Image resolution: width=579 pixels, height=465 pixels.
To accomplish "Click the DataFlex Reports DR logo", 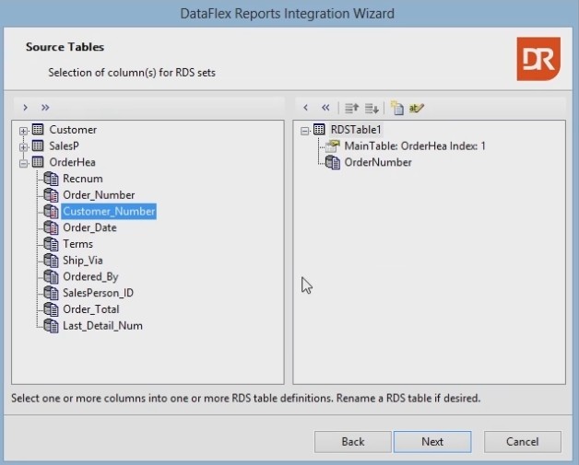I will point(537,58).
